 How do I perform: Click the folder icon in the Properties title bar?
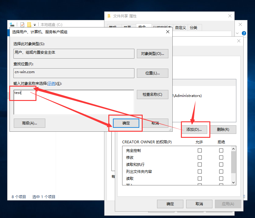[109, 16]
